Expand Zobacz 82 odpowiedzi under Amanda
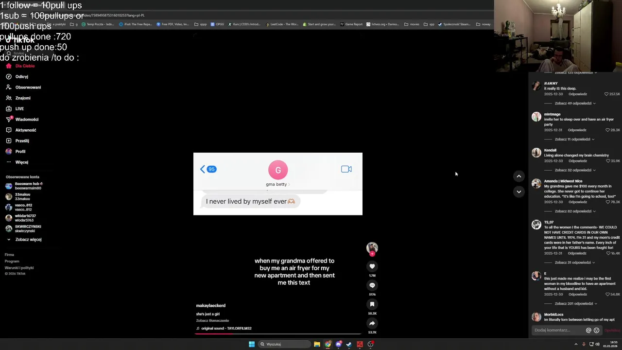The width and height of the screenshot is (622, 350). coord(575,211)
